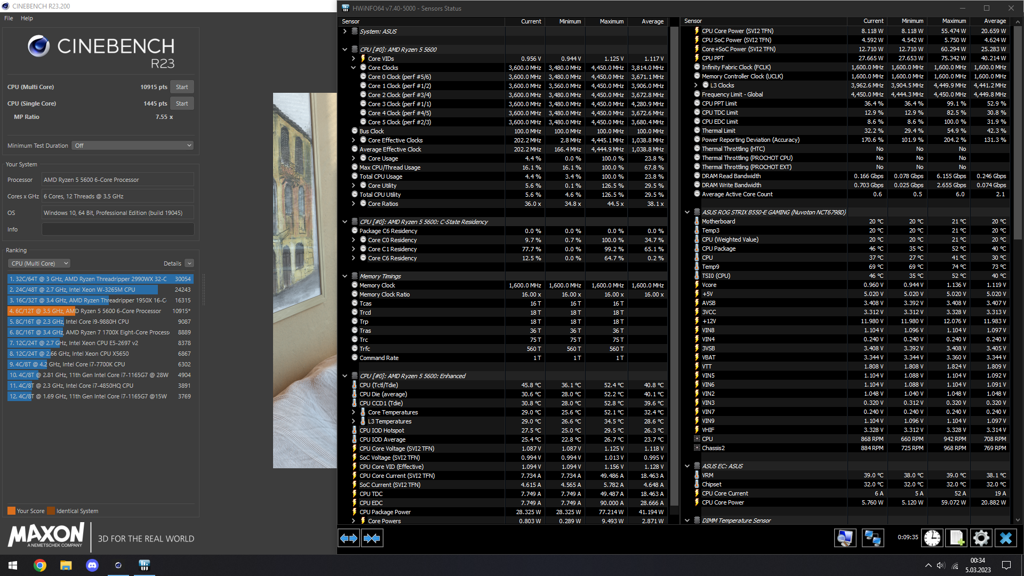
Task: Click the Info input field
Action: pos(118,229)
